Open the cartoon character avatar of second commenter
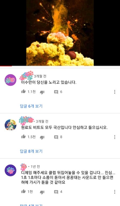 click(x=10, y=125)
